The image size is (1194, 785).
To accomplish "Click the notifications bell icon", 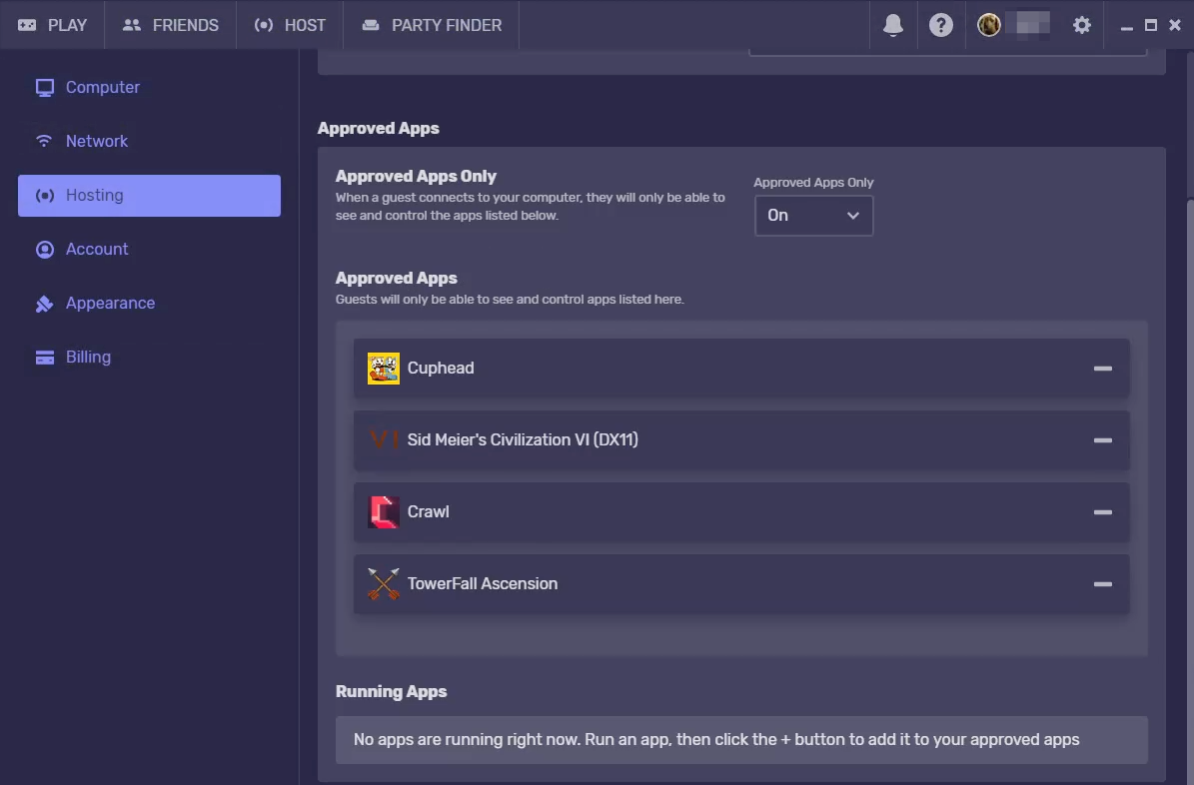I will tap(893, 25).
